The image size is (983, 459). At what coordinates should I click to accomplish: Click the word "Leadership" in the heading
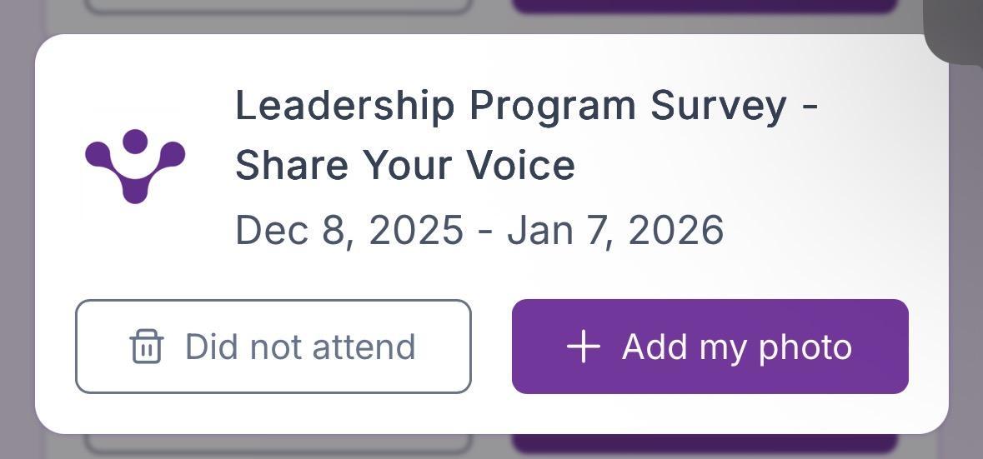pyautogui.click(x=344, y=106)
